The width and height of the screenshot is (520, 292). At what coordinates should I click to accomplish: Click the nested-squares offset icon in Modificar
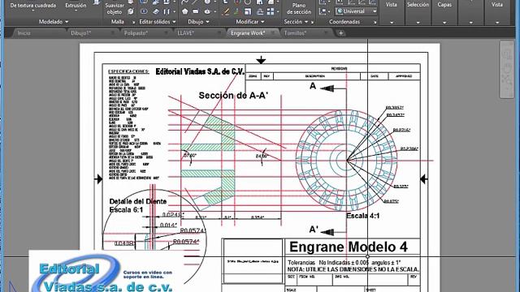[x=248, y=11]
